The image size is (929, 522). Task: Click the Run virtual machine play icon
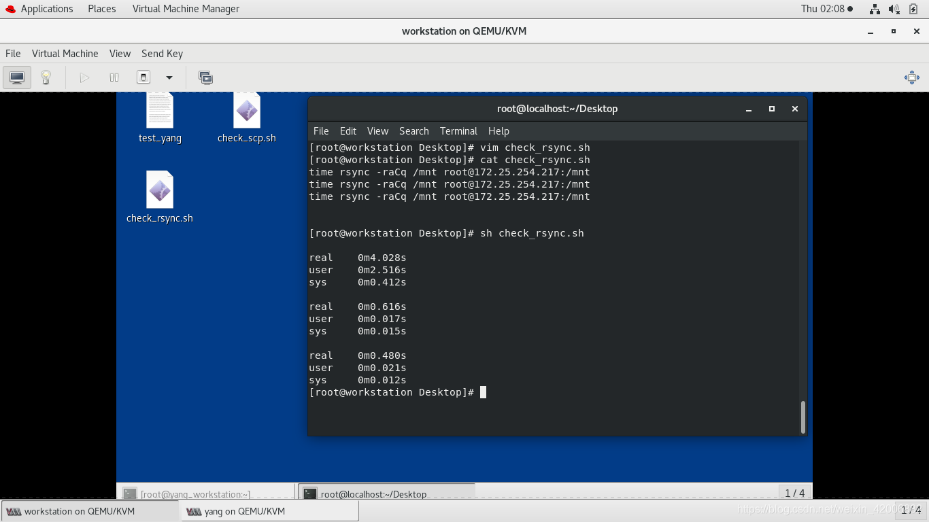tap(84, 77)
